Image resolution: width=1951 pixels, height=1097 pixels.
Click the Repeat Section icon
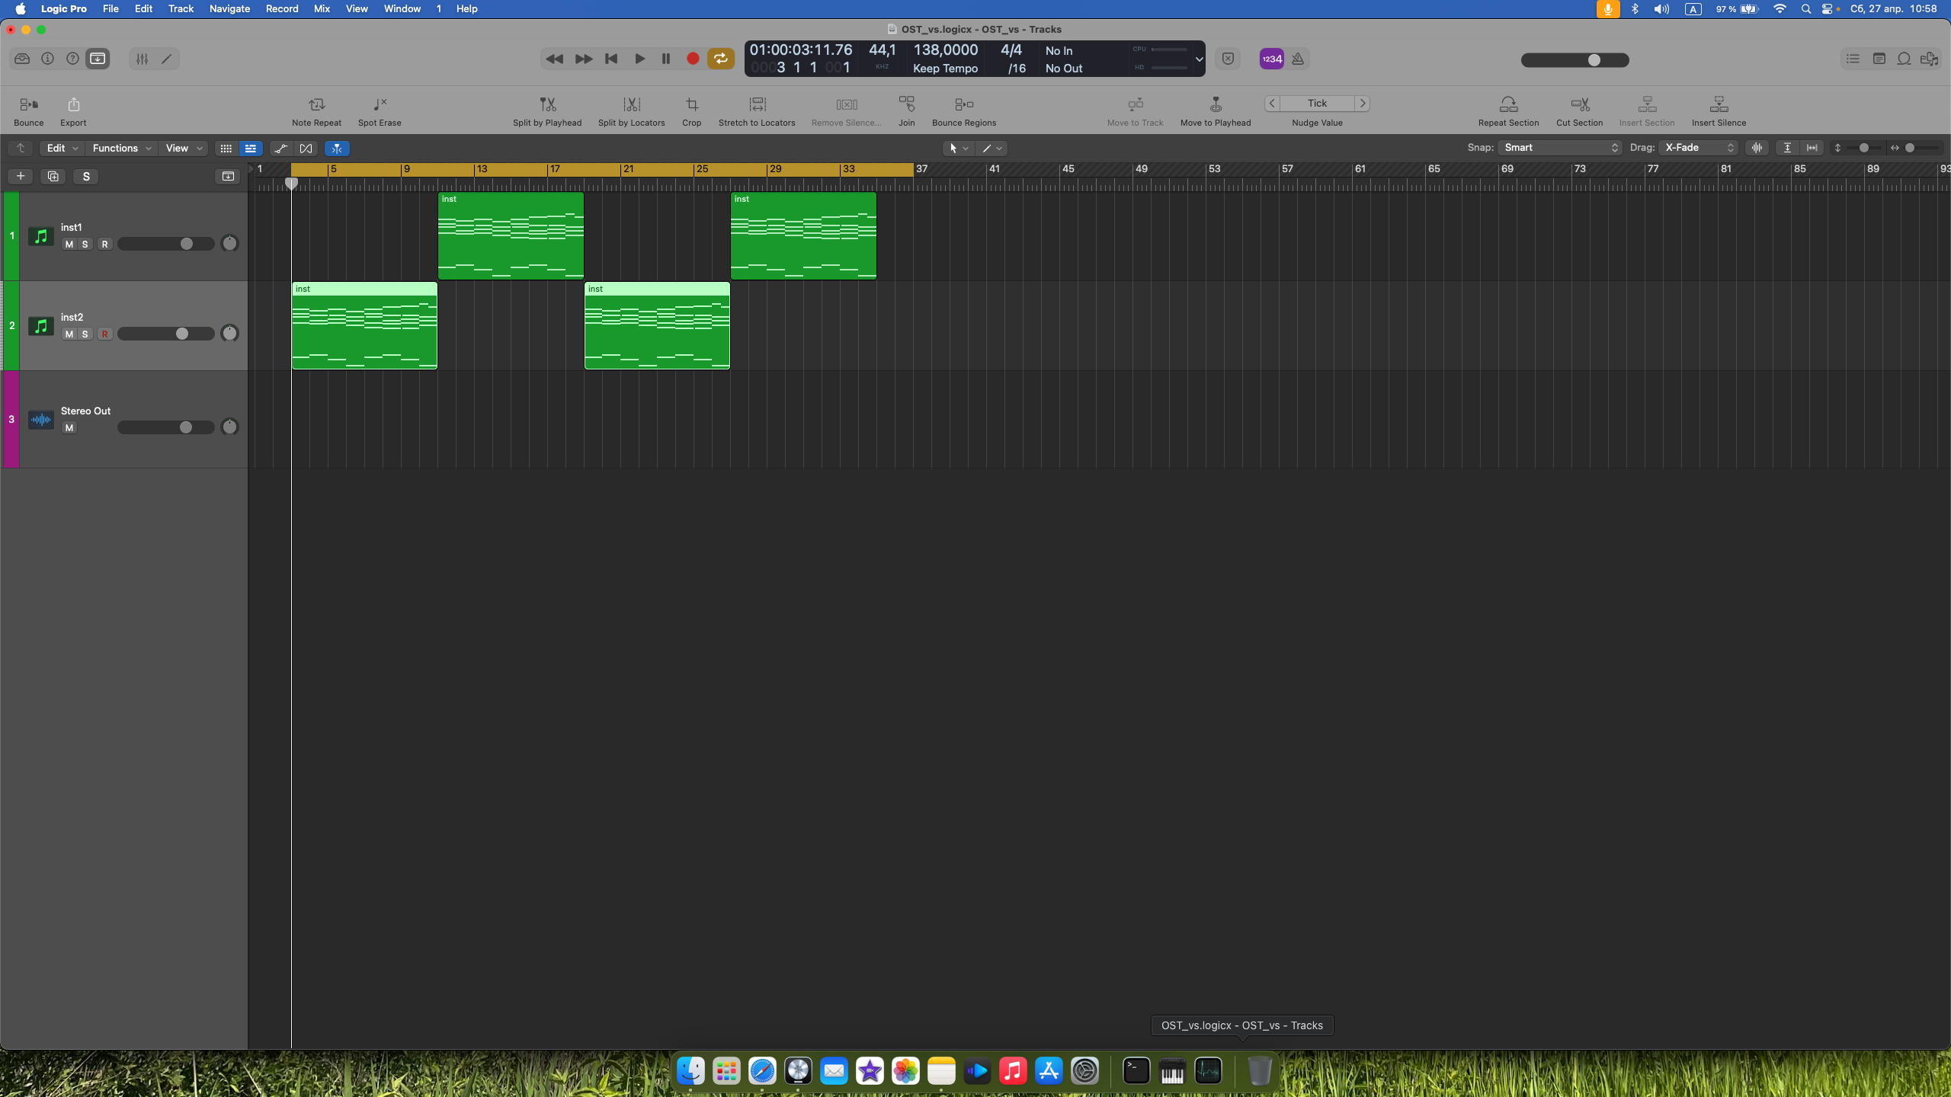[1508, 104]
